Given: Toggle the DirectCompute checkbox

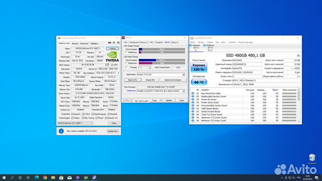Looking at the screenshot, I should (x=93, y=114).
